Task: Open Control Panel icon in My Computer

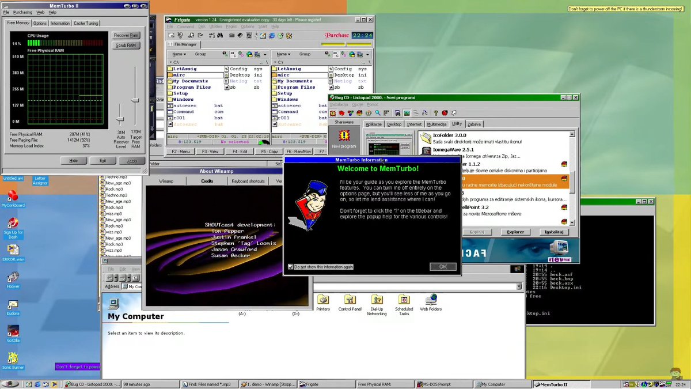Action: [350, 300]
